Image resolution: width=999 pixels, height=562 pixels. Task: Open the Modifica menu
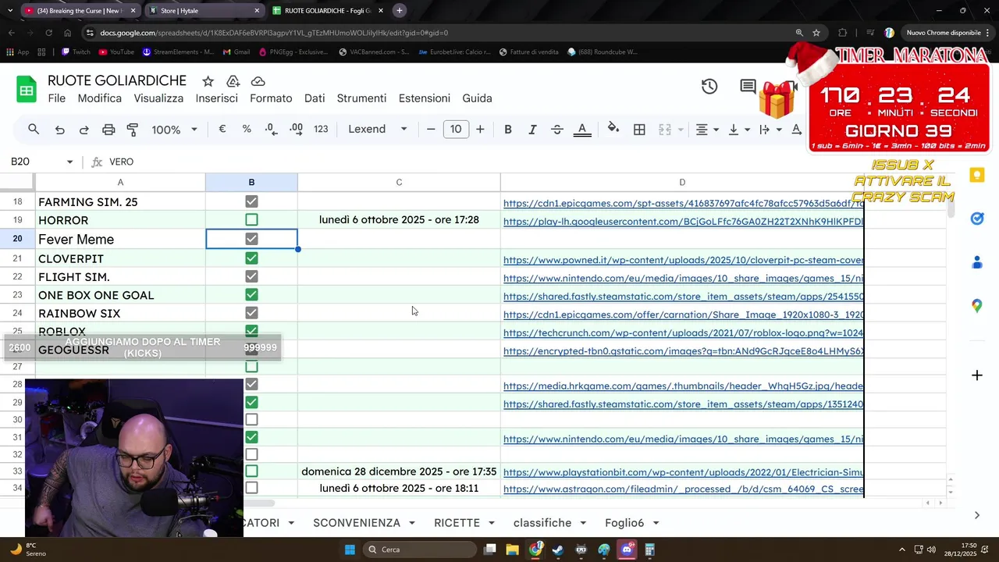point(99,98)
